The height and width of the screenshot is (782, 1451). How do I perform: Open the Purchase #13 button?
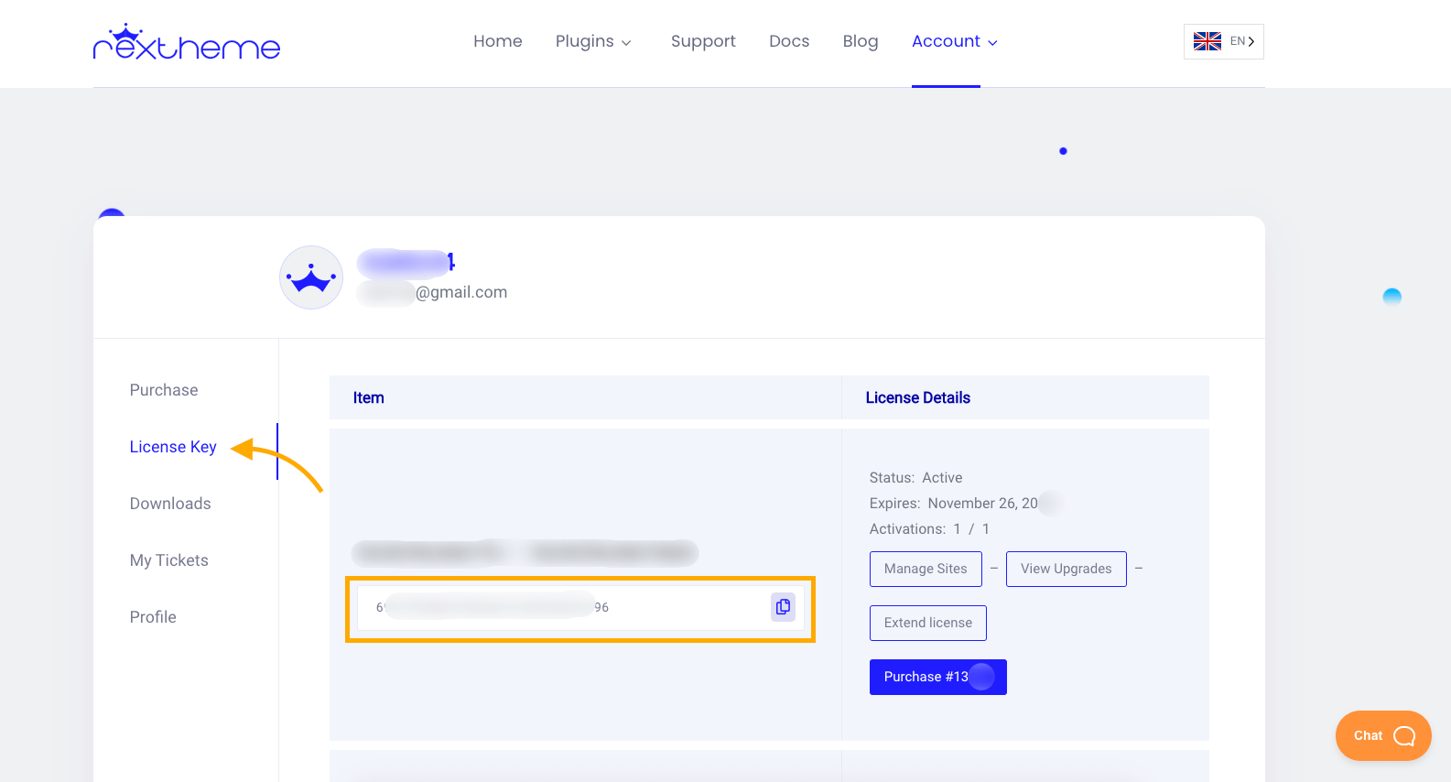tap(938, 677)
